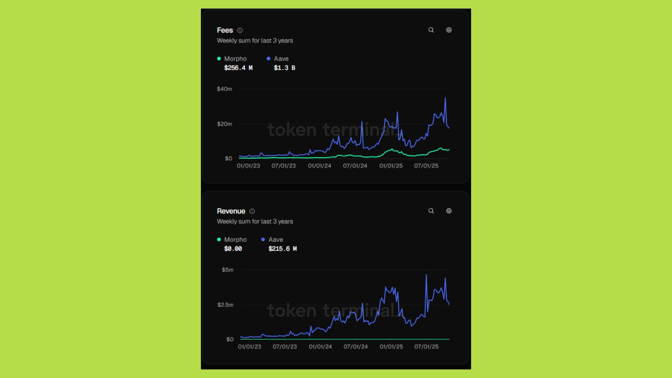Click the search magnifier icon on Fees chart

click(x=431, y=30)
